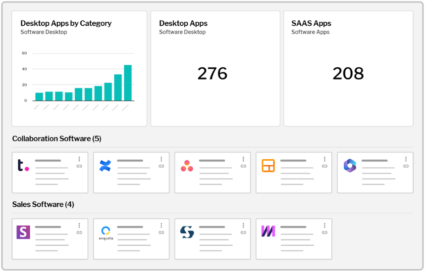The width and height of the screenshot is (425, 271).
Task: Click the 'Desktop Apps by Category' title
Action: pyautogui.click(x=66, y=23)
